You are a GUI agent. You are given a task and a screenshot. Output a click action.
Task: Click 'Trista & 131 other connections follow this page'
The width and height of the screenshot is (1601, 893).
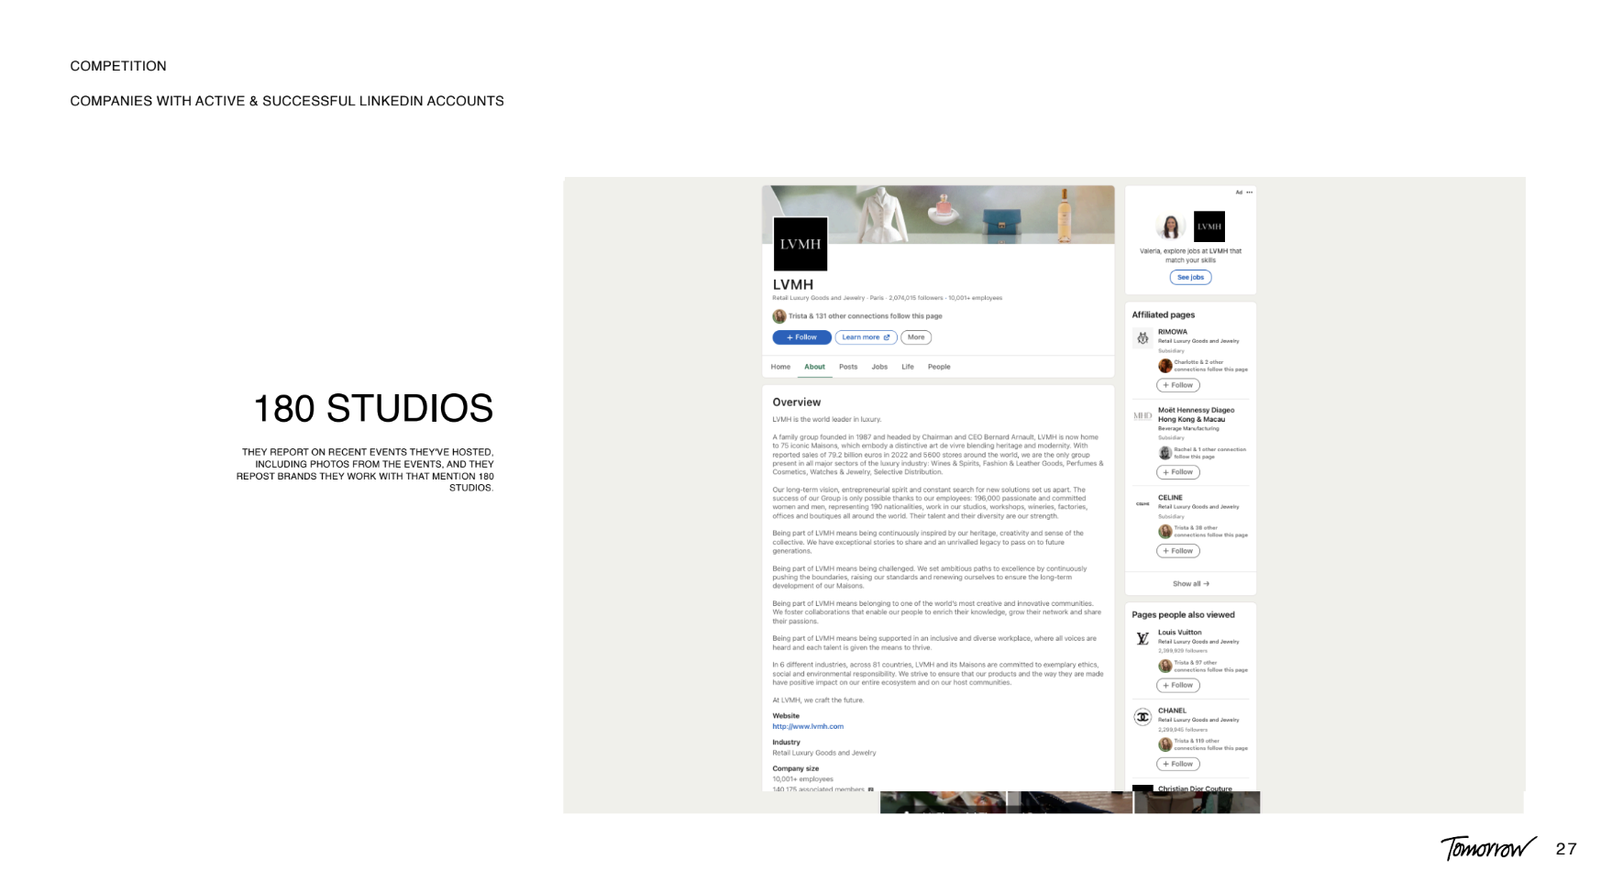pyautogui.click(x=866, y=316)
